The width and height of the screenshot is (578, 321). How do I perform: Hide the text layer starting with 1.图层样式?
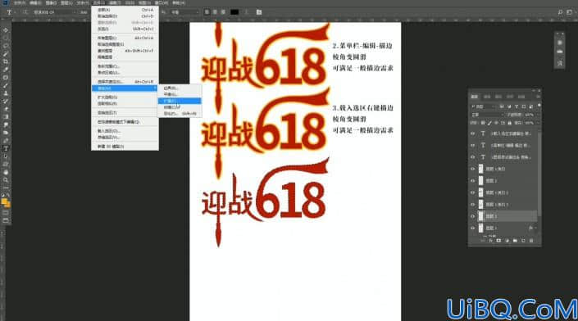[x=473, y=157]
